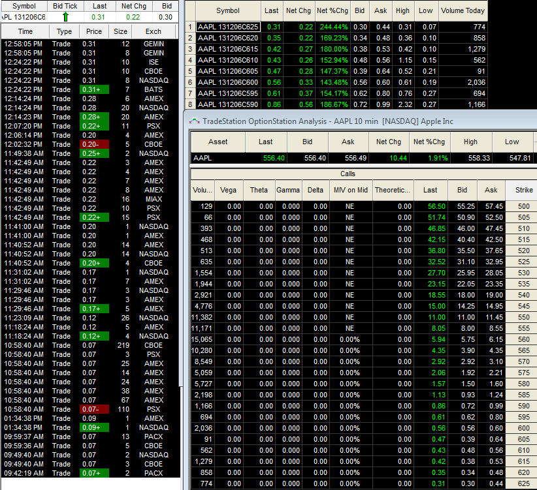Select row AAPL 131206C620 in quote list
Screen dimensions: 537x490
click(x=336, y=38)
